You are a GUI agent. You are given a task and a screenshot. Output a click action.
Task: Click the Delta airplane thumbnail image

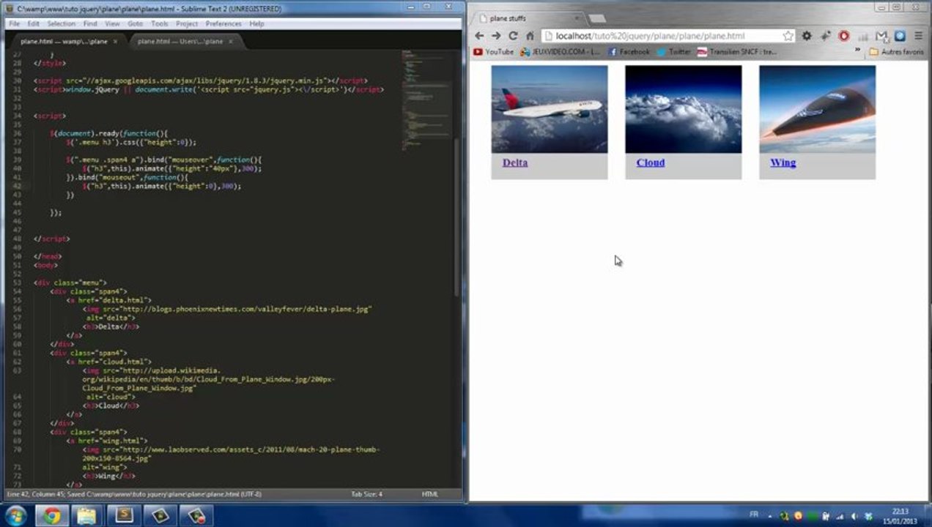coord(550,109)
